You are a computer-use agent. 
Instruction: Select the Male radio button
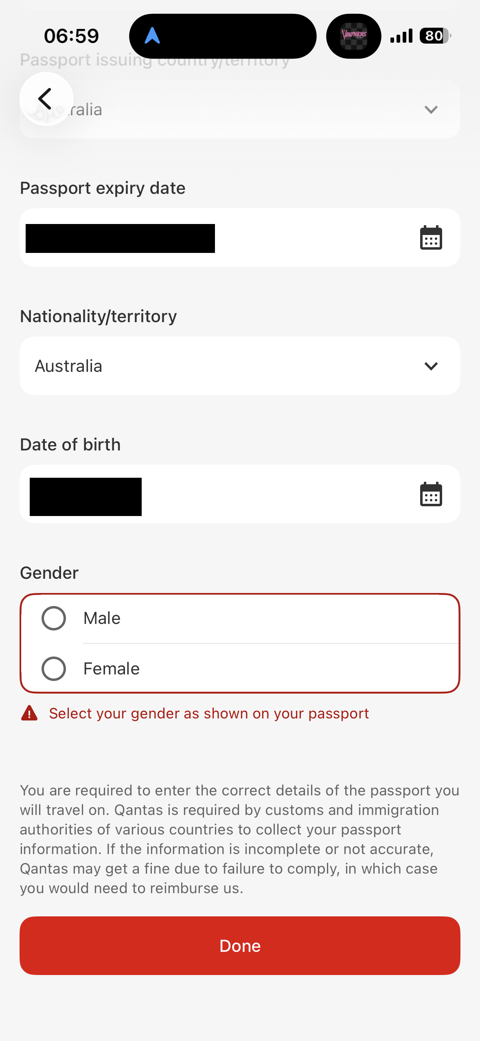pyautogui.click(x=54, y=618)
